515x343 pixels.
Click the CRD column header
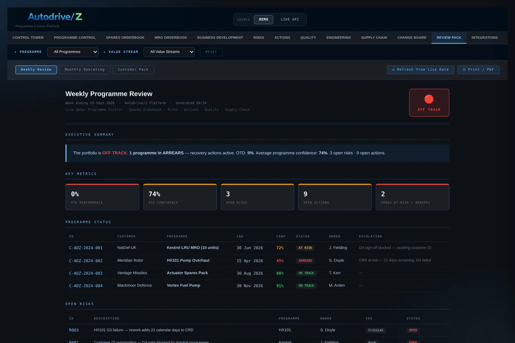point(240,236)
